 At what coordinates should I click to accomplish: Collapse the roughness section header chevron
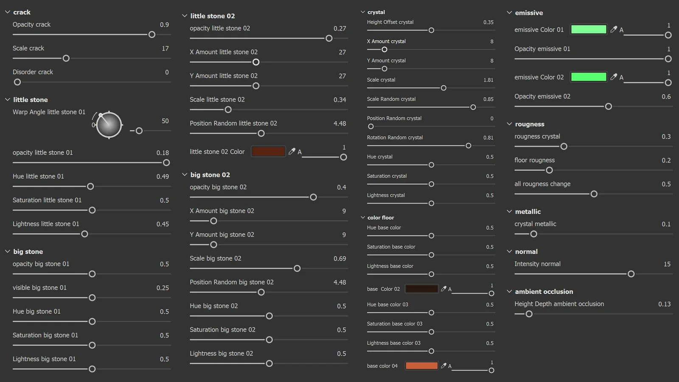[509, 124]
